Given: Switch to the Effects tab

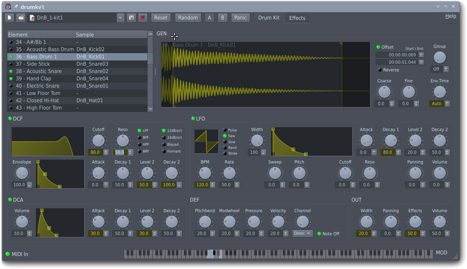Looking at the screenshot, I should (297, 18).
